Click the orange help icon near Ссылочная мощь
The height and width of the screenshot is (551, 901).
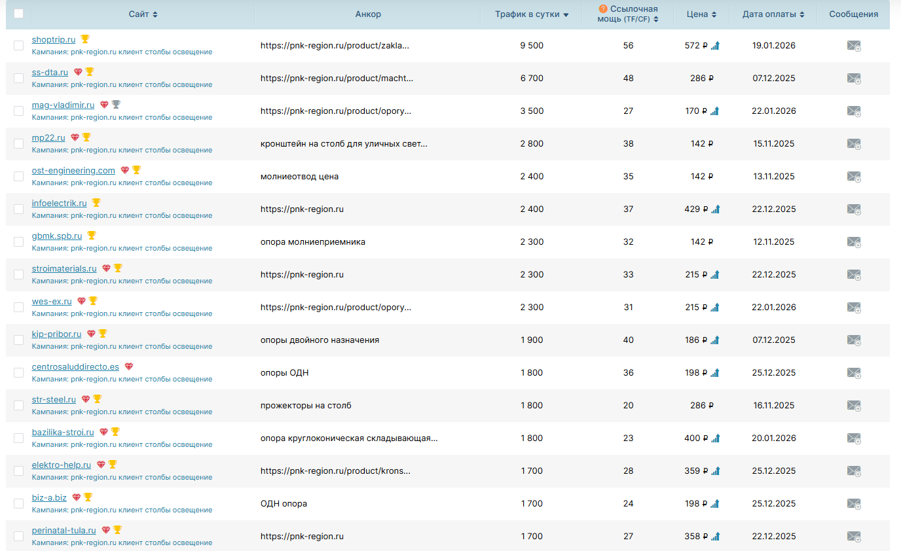tap(603, 9)
